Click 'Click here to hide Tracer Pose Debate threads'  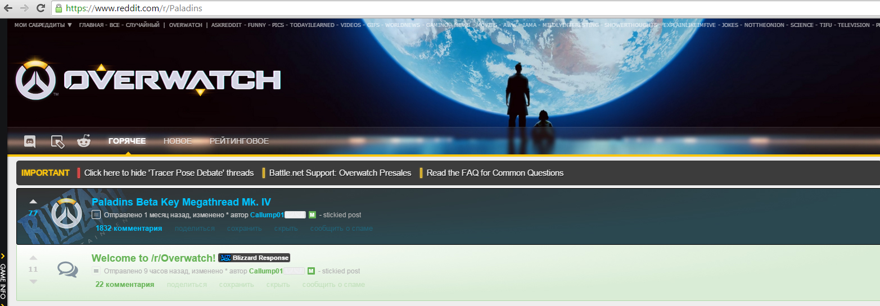point(169,173)
